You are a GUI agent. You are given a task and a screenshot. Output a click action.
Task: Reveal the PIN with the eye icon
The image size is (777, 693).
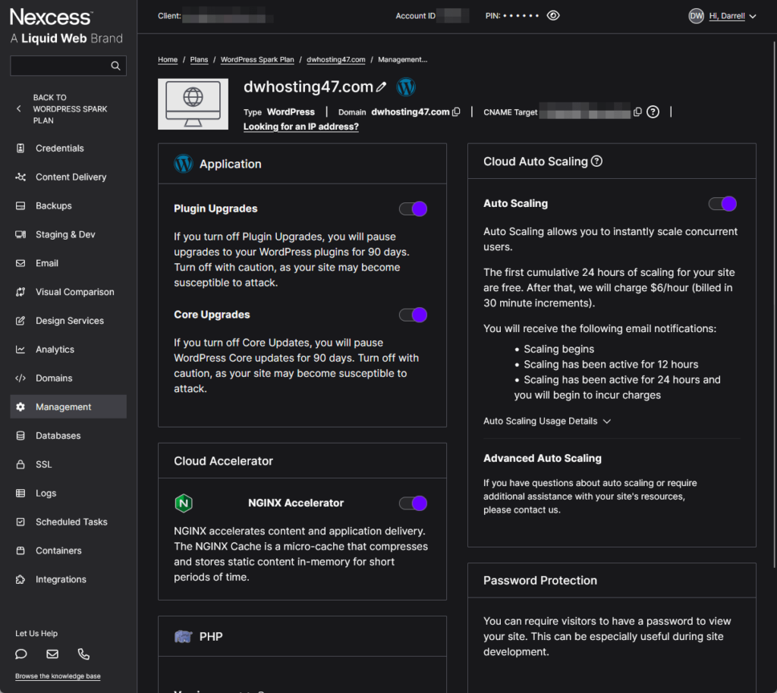pyautogui.click(x=553, y=16)
